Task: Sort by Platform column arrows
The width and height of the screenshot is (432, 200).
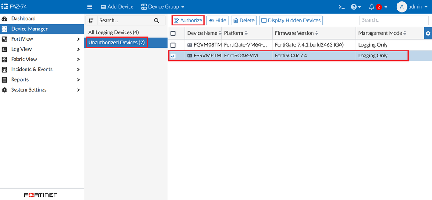Action: 246,33
